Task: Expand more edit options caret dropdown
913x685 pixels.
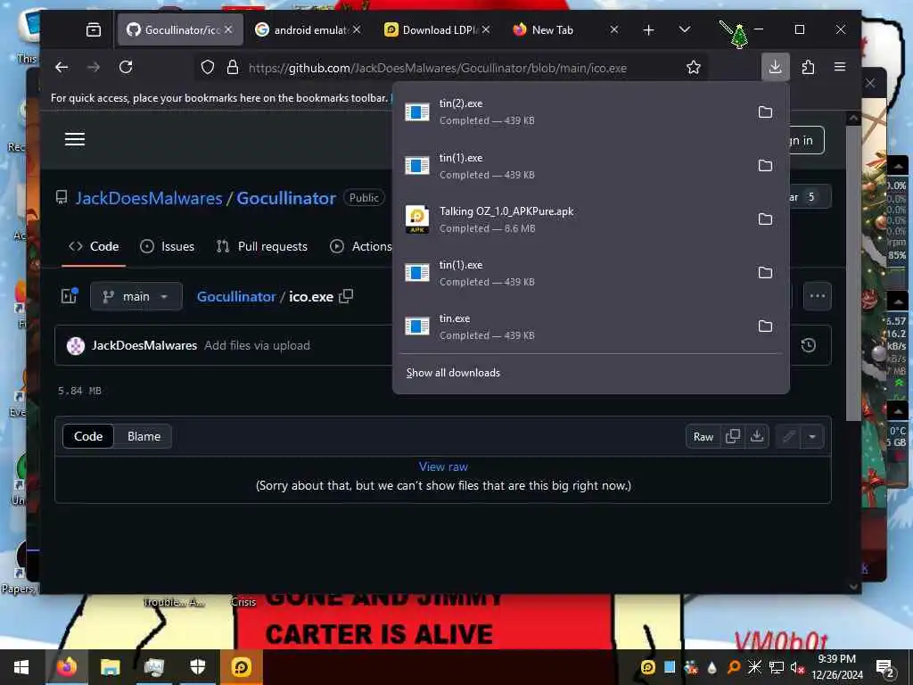Action: [812, 436]
